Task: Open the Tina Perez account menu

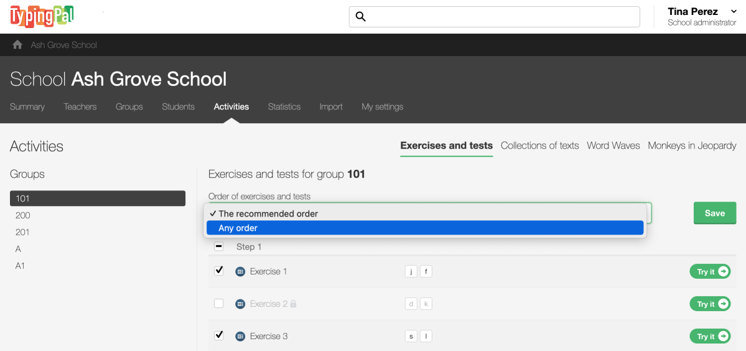Action: click(x=701, y=17)
